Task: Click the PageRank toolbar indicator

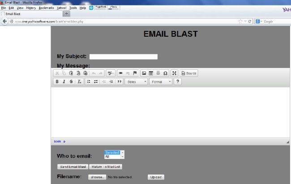Action: tap(101, 8)
